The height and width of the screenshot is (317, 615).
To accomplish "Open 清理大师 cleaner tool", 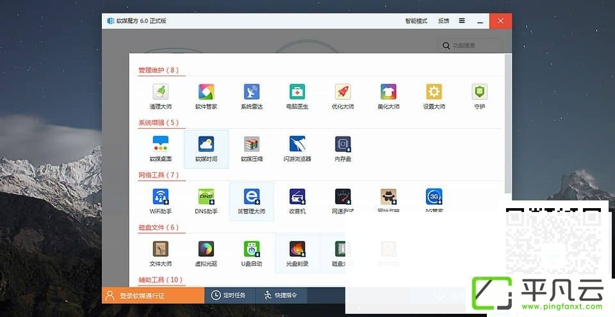I will [x=160, y=96].
